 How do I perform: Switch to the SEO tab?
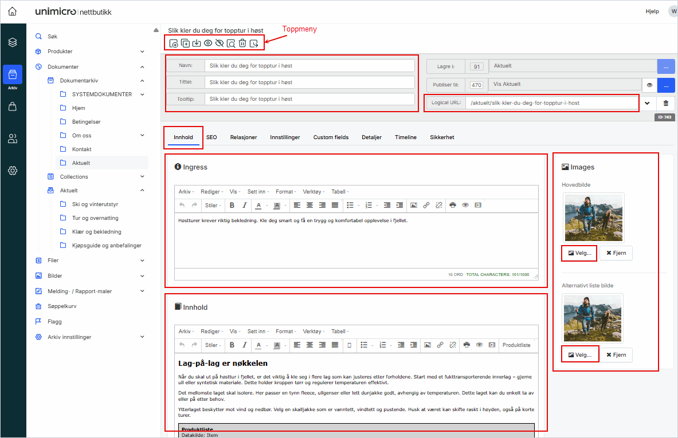(x=211, y=137)
